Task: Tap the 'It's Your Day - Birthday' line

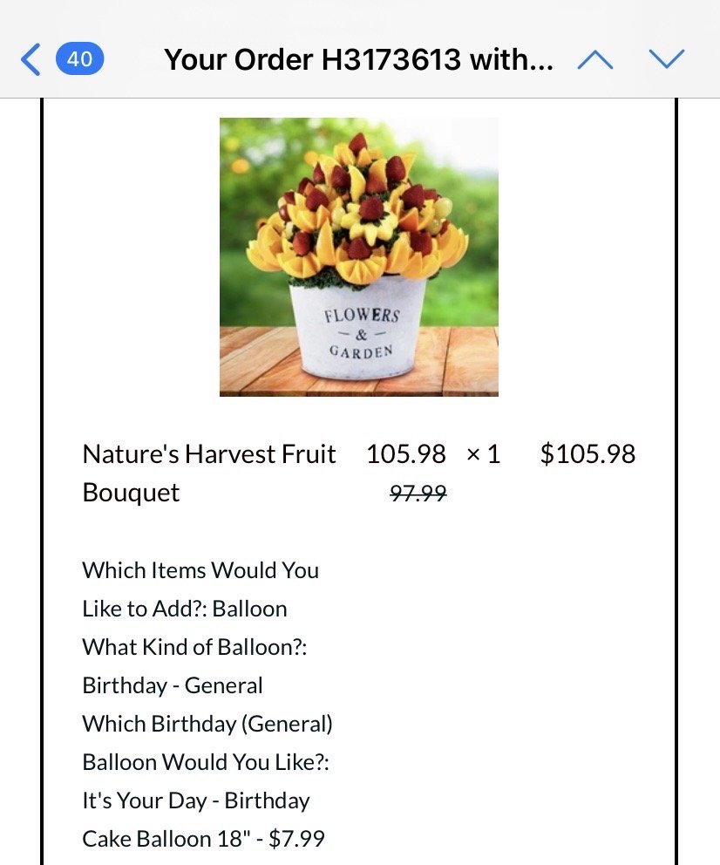Action: click(x=196, y=800)
